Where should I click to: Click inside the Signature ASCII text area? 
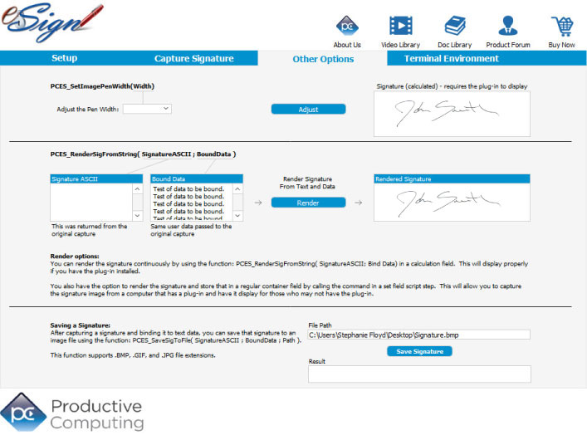(90, 201)
